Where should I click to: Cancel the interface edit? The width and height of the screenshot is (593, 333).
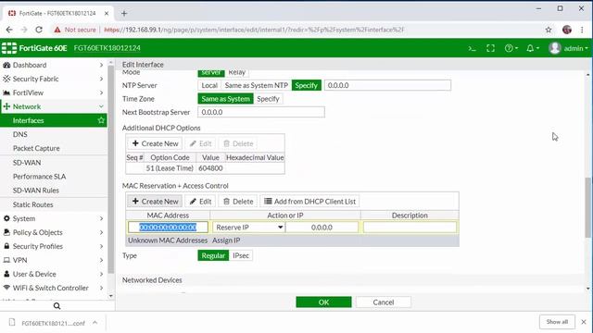pyautogui.click(x=384, y=302)
